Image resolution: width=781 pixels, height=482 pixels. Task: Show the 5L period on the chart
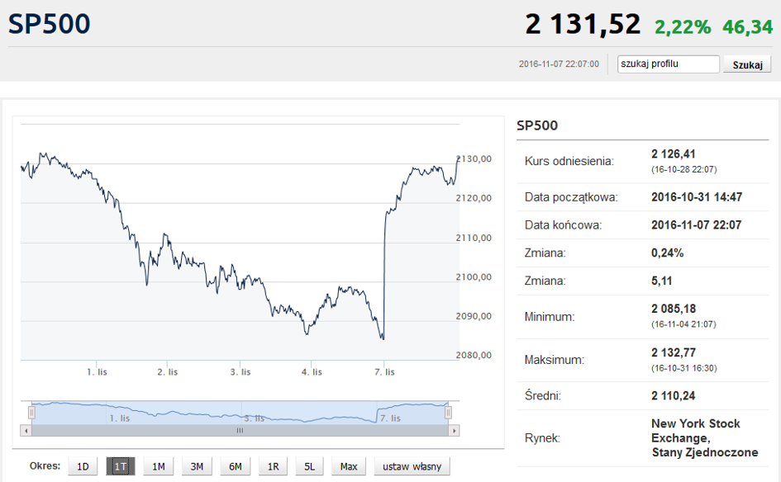309,466
